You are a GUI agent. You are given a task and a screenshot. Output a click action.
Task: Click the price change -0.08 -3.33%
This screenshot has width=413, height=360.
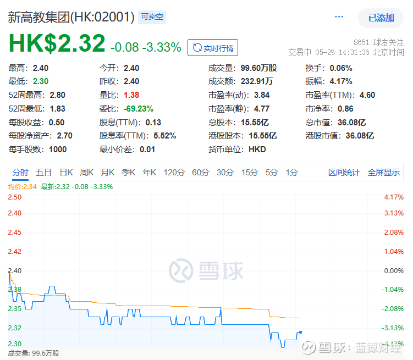146,47
